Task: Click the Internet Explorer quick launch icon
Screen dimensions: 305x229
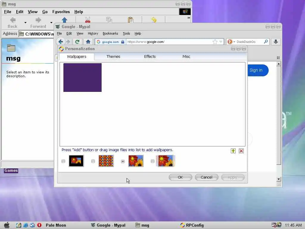Action: pyautogui.click(x=26, y=225)
